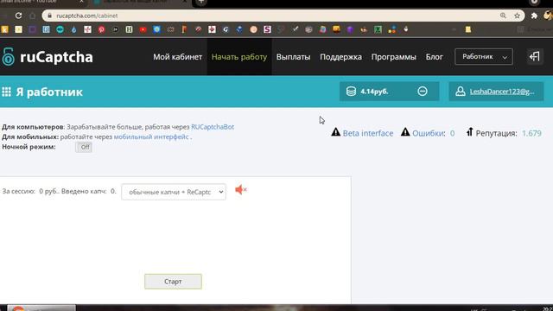
Task: Toggle the muted speaker sound icon
Action: 241,190
